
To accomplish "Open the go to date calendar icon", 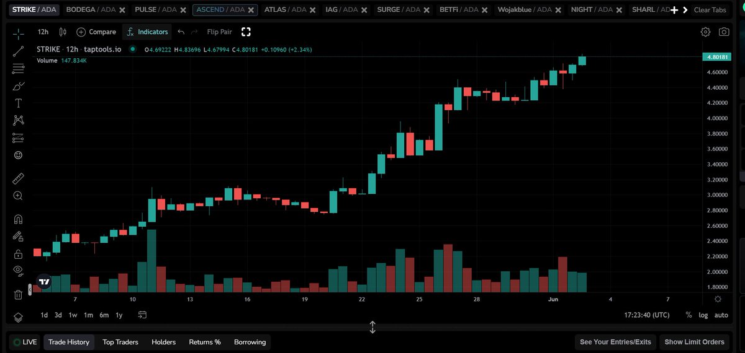I will (x=142, y=315).
